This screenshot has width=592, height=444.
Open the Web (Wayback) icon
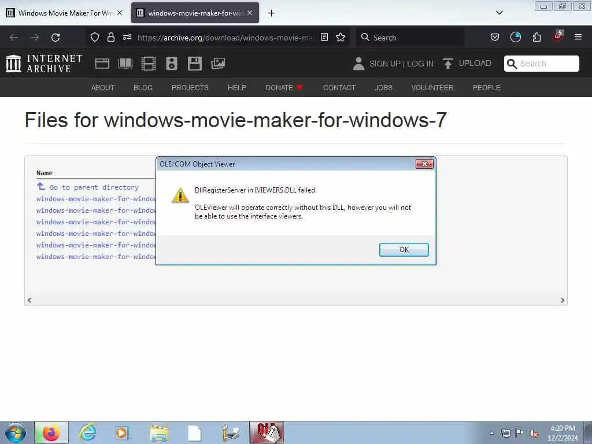tap(102, 64)
